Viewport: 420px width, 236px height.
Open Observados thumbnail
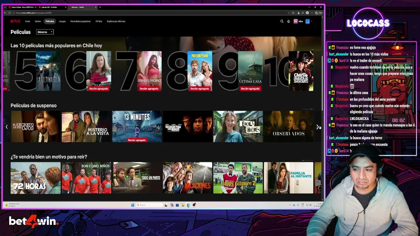coord(289,127)
